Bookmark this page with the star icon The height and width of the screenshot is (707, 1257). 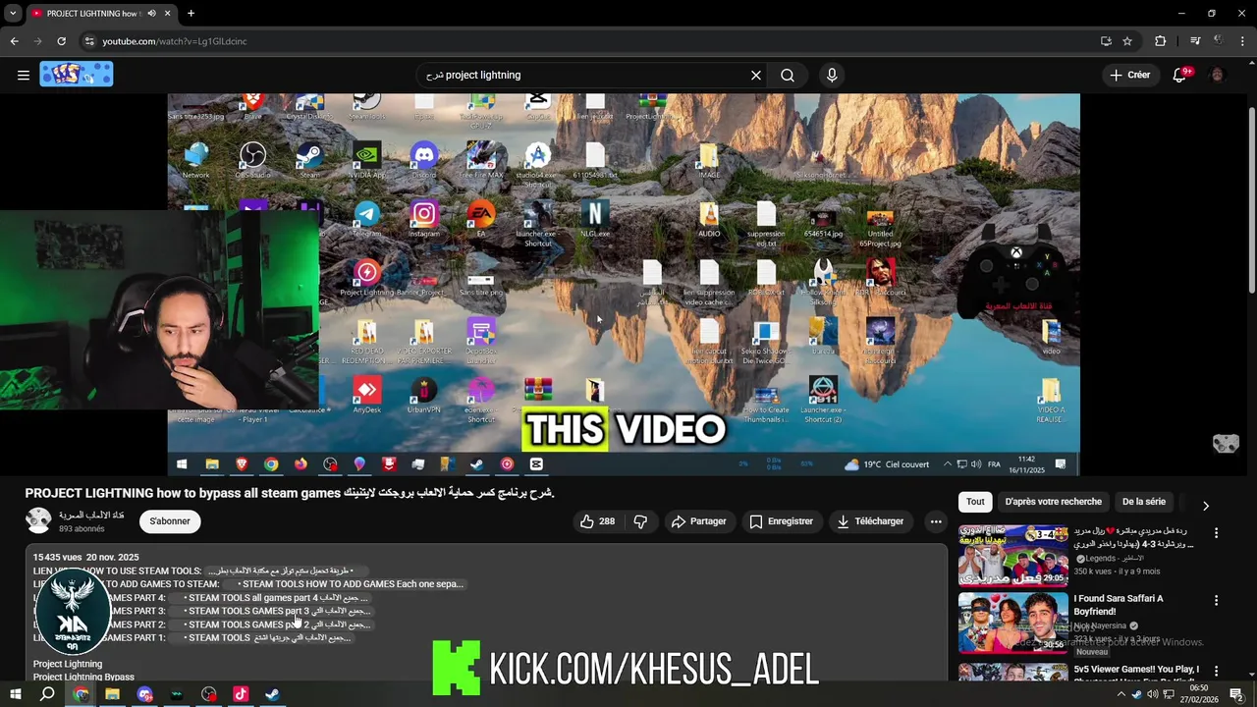1127,41
